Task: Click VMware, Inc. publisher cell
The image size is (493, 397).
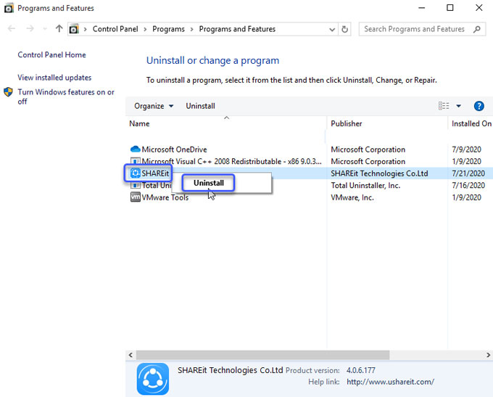Action: click(352, 197)
